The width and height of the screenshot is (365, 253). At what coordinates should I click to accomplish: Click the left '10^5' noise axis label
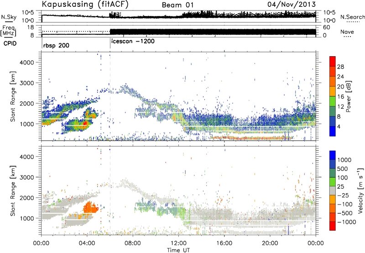28,13
